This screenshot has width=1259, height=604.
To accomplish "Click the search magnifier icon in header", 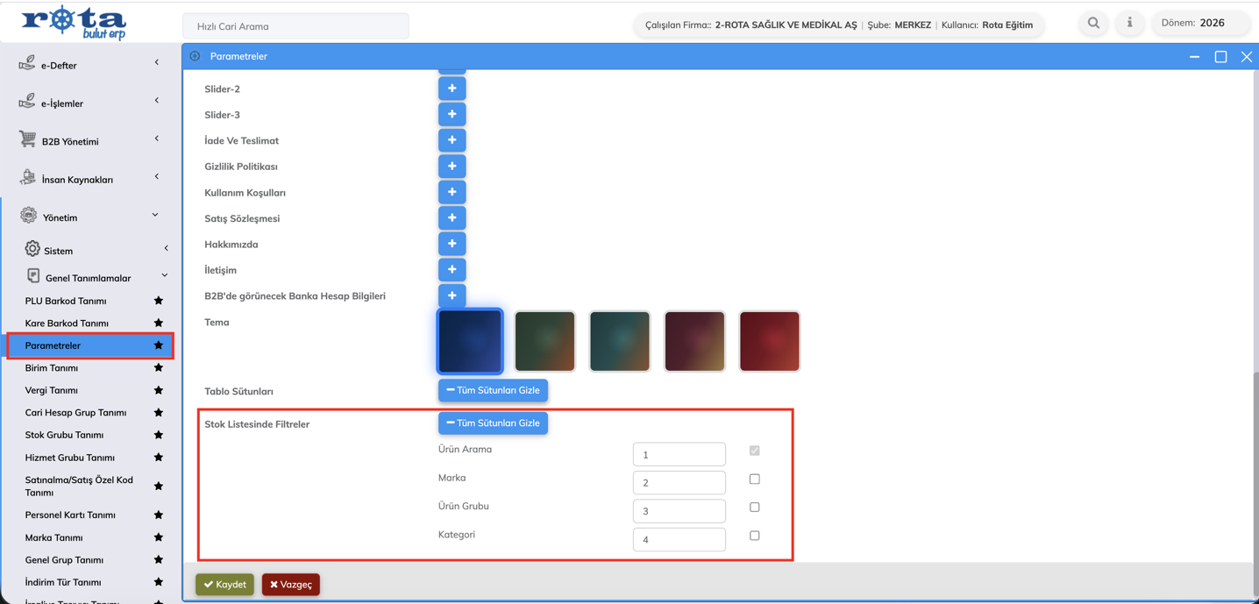I will (1093, 24).
